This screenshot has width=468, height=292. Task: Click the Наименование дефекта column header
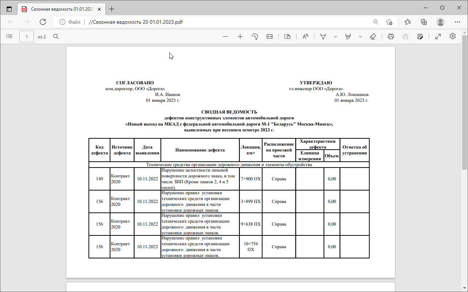(x=200, y=150)
